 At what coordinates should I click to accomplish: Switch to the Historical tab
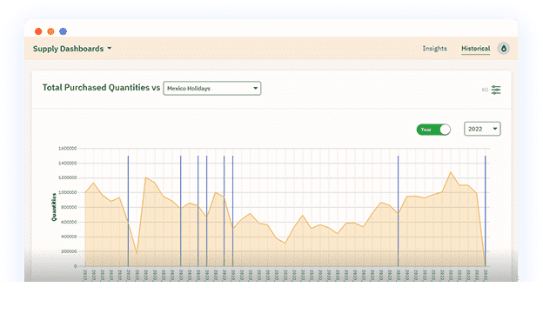475,49
